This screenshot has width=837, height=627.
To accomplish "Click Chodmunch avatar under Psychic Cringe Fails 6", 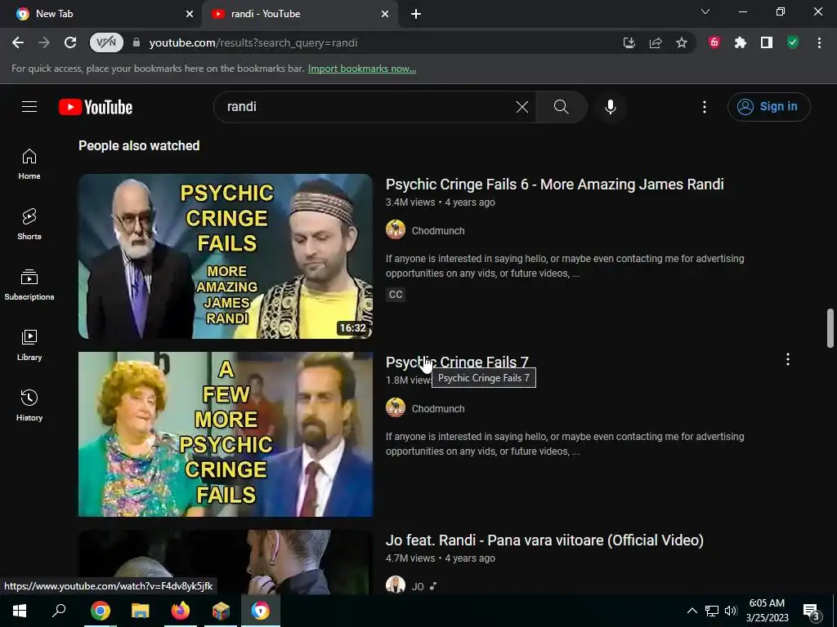I will pyautogui.click(x=396, y=229).
